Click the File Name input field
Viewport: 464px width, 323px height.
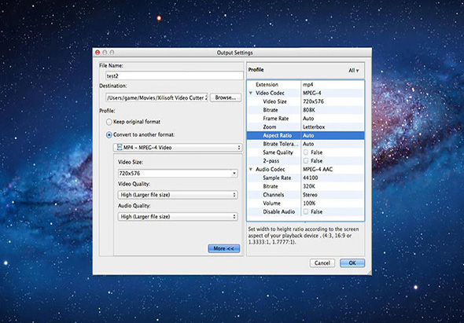(175, 75)
